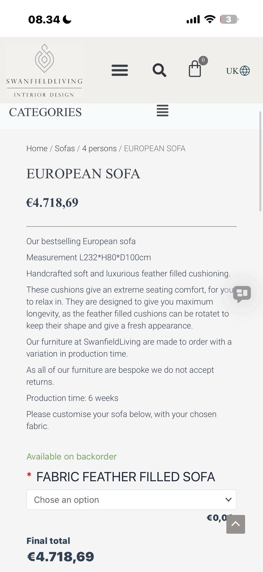Open the Sofas breadcrumb link
263x572 pixels.
click(65, 148)
